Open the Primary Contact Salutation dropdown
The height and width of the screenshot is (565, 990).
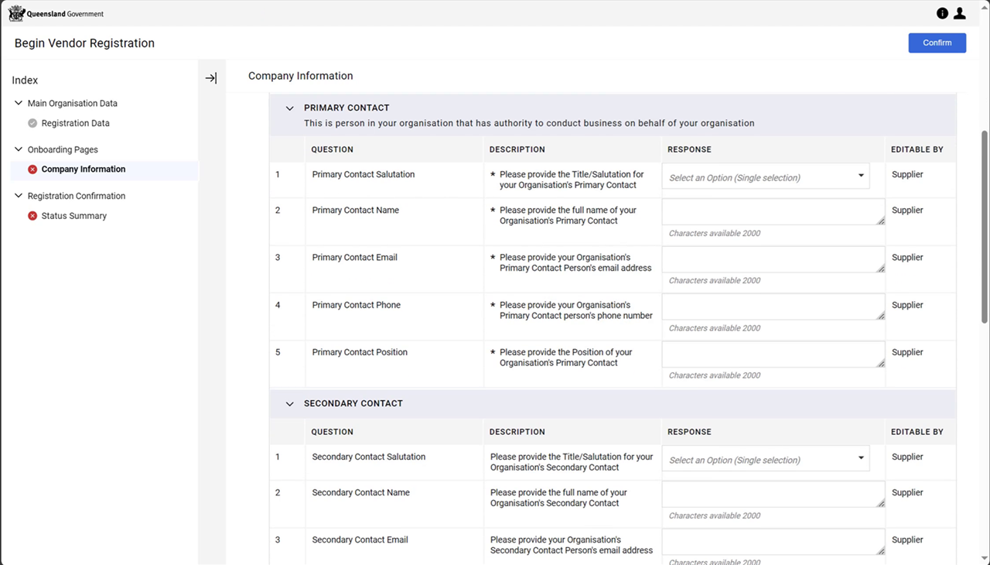[860, 176]
